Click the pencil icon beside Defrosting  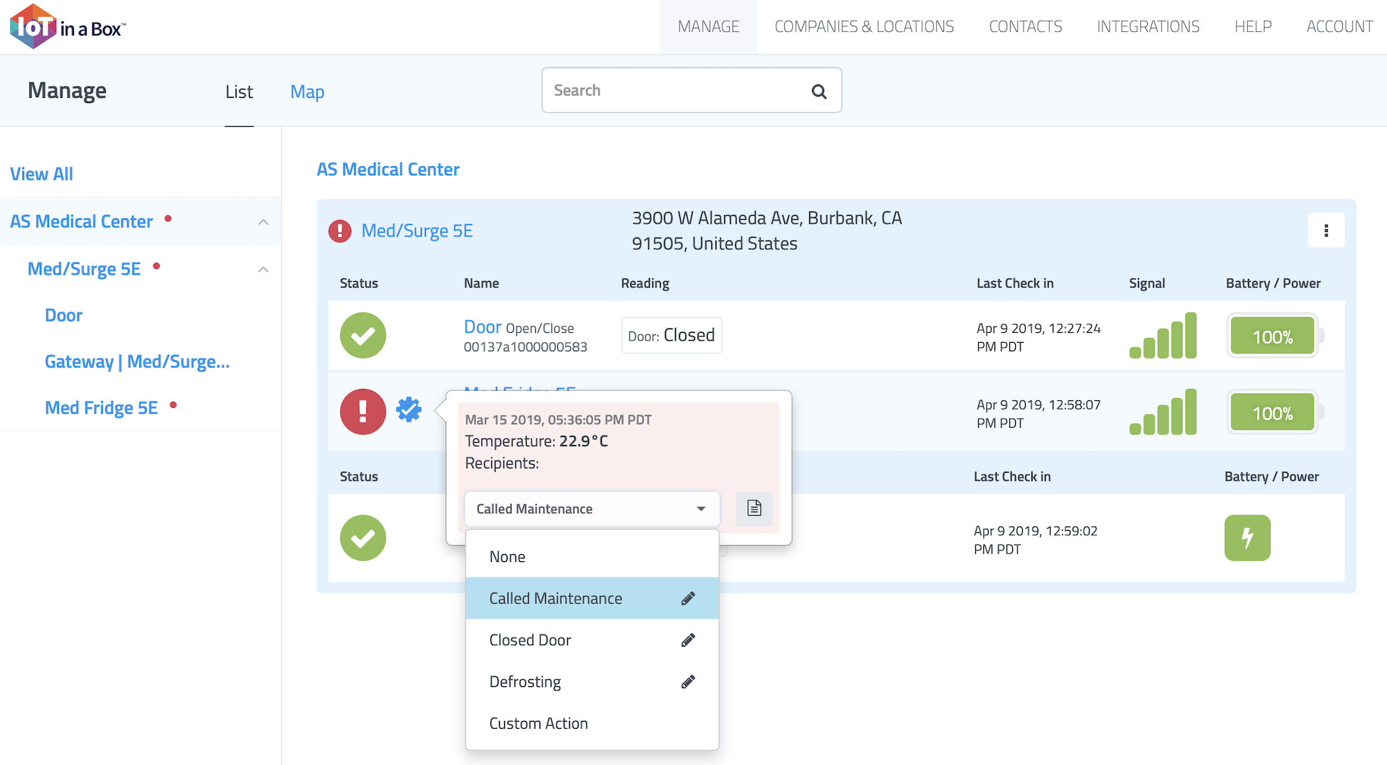tap(688, 682)
